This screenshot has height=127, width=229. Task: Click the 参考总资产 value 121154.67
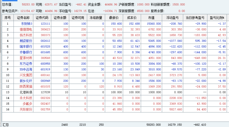[x=28, y=11]
